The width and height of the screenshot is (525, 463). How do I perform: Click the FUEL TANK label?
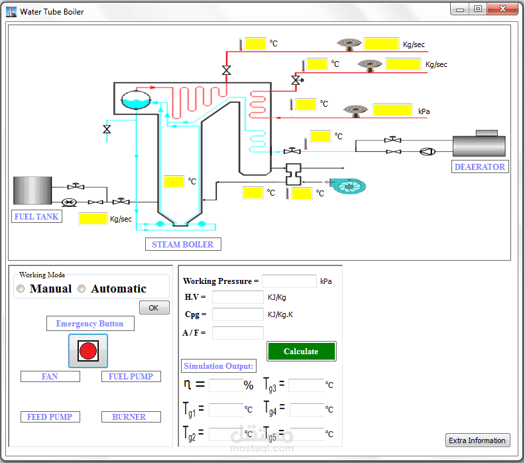(x=36, y=216)
